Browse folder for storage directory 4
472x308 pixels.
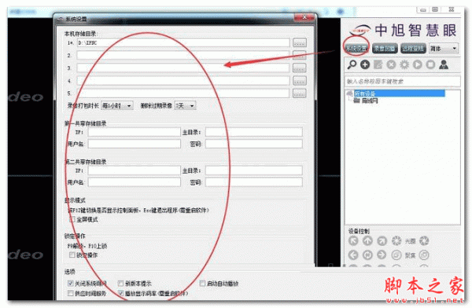300,81
